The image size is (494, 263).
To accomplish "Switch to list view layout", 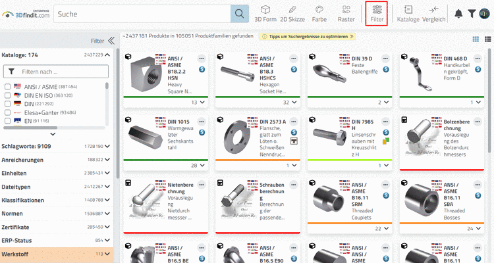I will pos(487,39).
